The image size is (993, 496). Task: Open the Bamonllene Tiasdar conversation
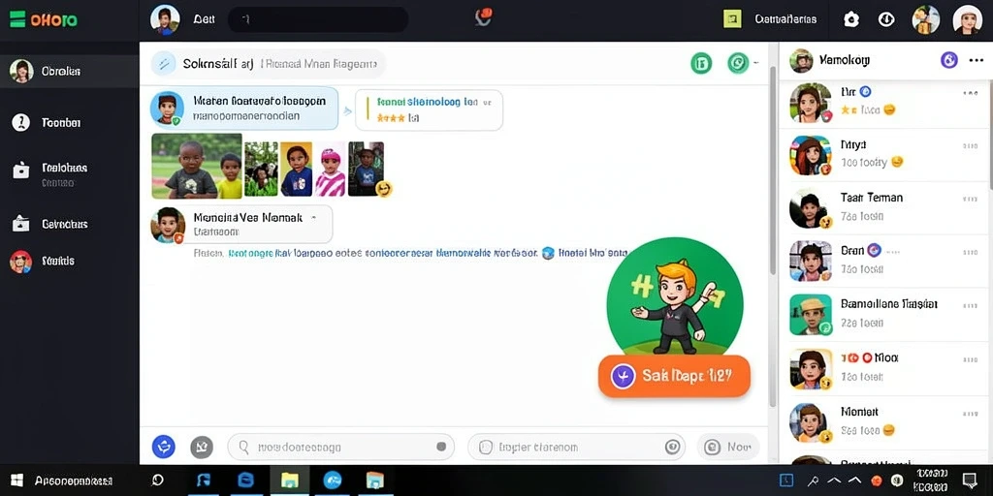click(x=885, y=314)
